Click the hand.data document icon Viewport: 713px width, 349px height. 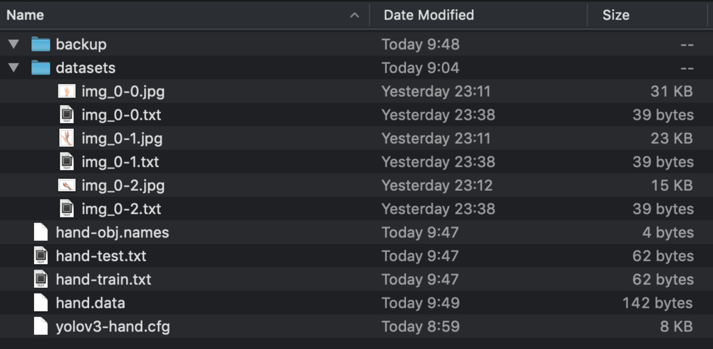[x=41, y=303]
